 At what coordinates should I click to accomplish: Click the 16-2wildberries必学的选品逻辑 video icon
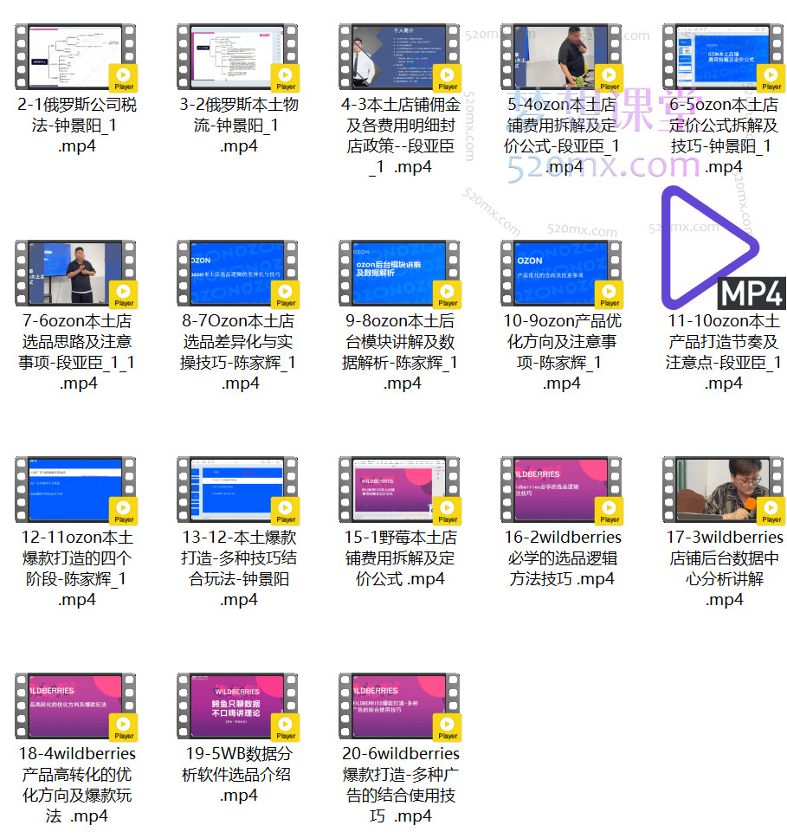pos(562,489)
